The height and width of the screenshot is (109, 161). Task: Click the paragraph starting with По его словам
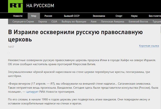coord(79,101)
